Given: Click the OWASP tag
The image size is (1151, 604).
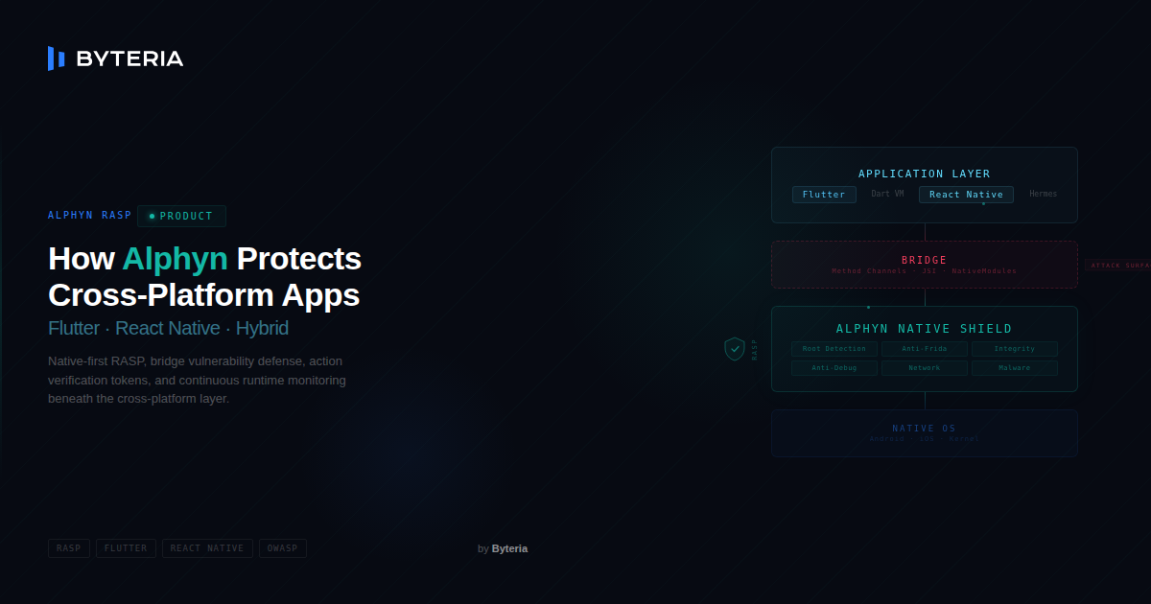Looking at the screenshot, I should click(283, 548).
